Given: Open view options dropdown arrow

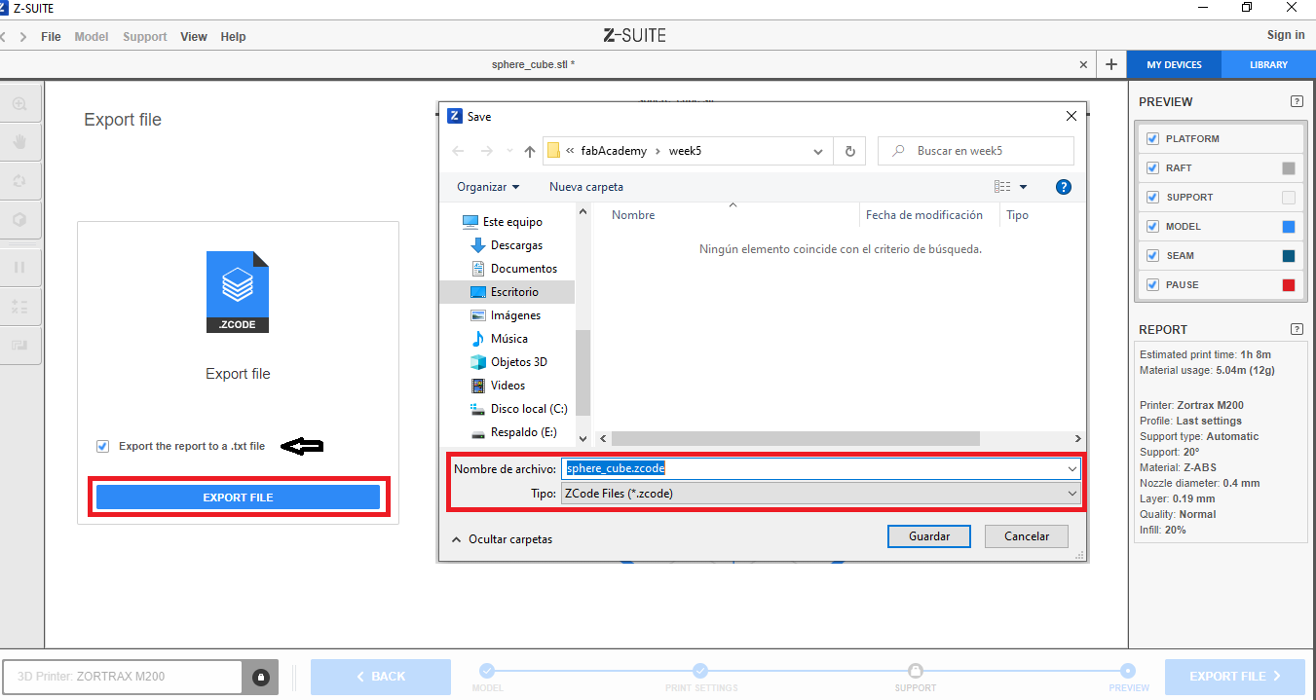Looking at the screenshot, I should pyautogui.click(x=1023, y=187).
